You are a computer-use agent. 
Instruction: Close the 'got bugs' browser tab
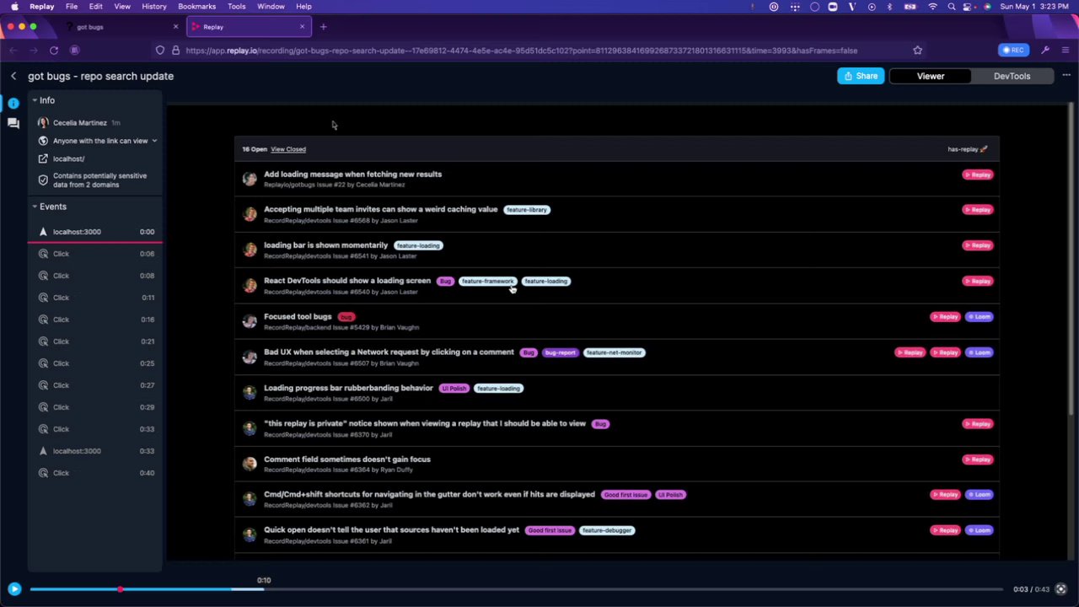coord(175,27)
